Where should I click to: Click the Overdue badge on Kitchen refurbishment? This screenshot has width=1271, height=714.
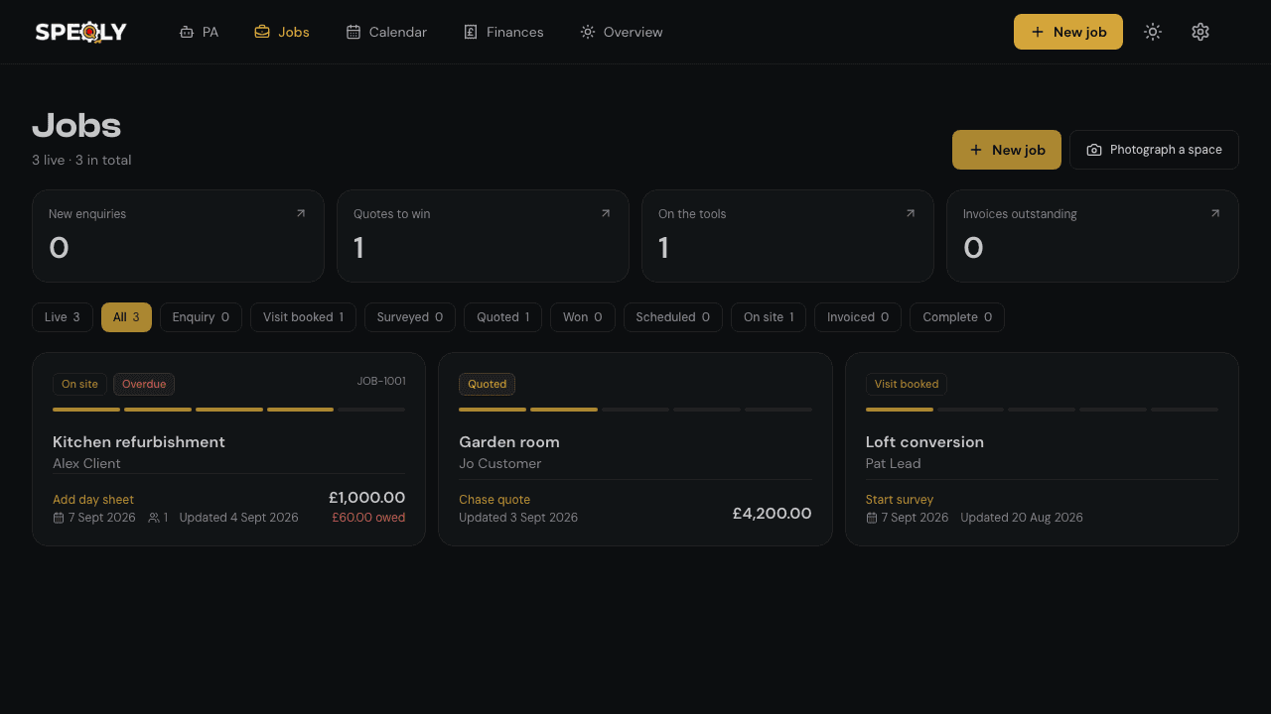[144, 384]
